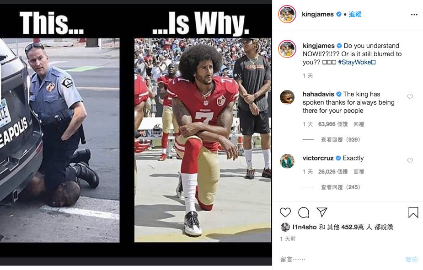Expand the 245 replies under victorcruz's comment
This screenshot has height=270, width=423.
tap(340, 187)
